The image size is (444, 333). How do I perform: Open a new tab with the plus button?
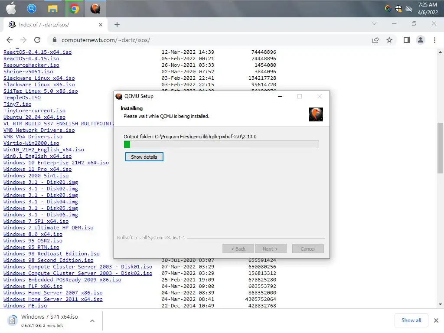pos(117,25)
